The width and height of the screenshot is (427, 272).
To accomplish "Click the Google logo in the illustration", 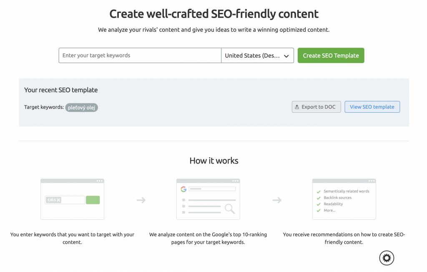I will click(x=183, y=189).
